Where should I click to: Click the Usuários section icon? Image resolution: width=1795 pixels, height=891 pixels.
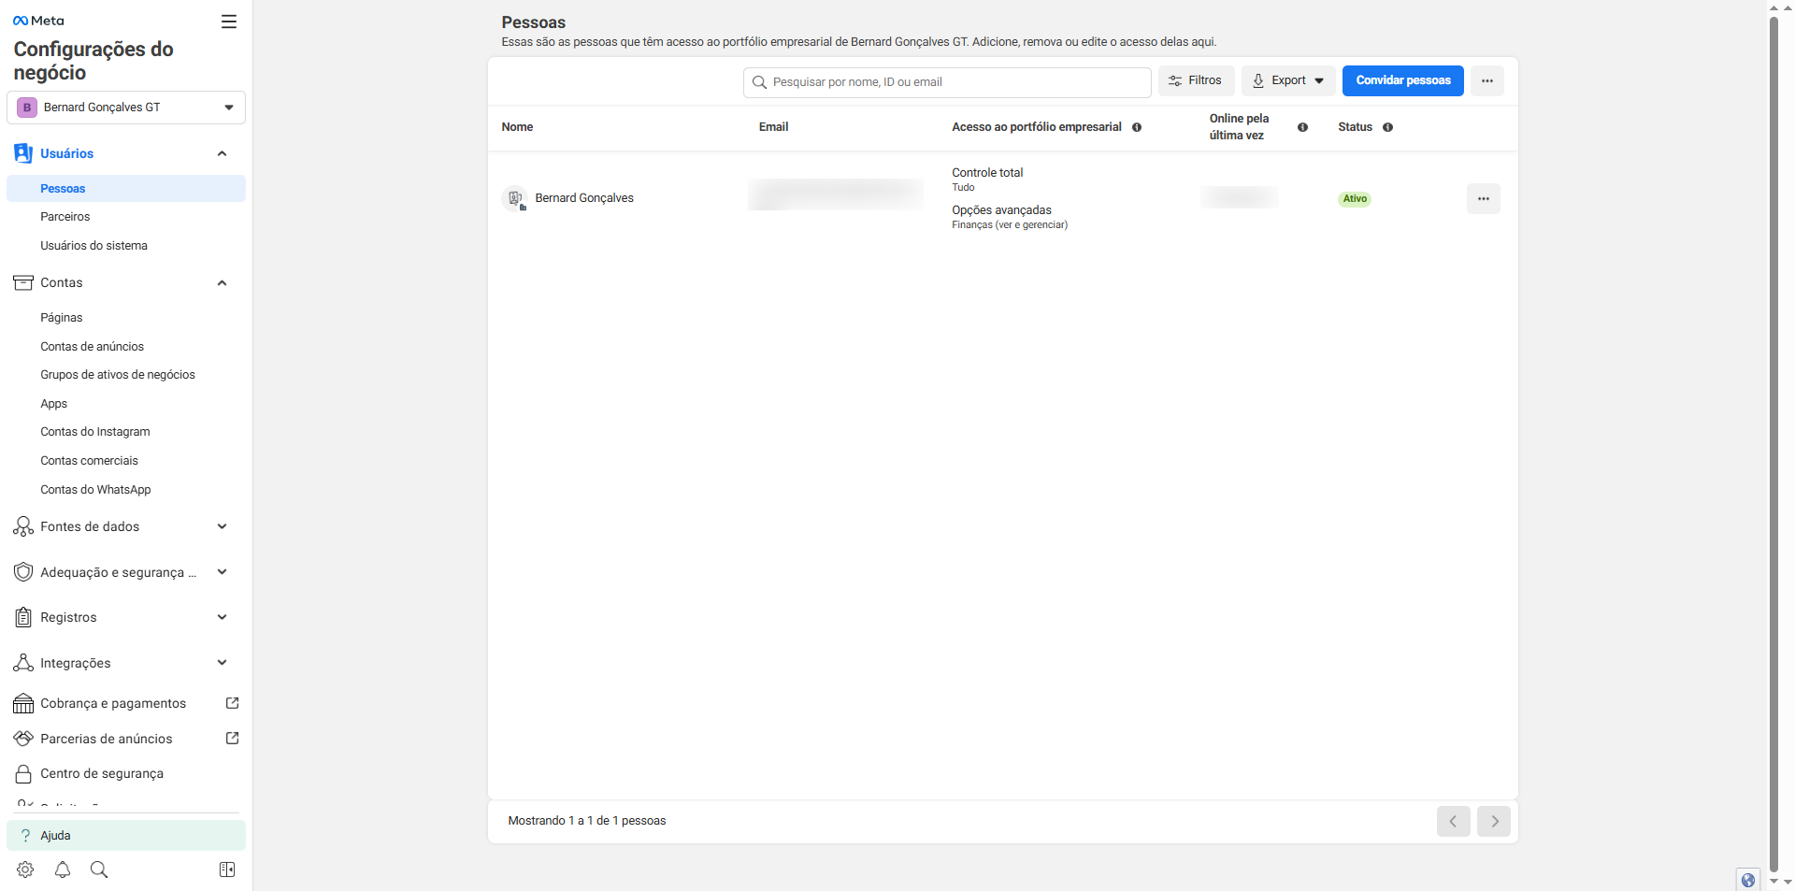pyautogui.click(x=23, y=153)
